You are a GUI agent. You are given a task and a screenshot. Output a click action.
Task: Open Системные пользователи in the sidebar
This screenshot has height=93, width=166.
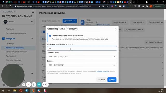(x=16, y=33)
